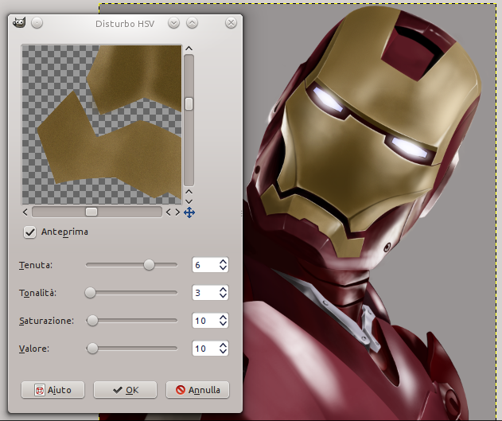
Task: Click the Saturazione value field showing 10
Action: (205, 321)
